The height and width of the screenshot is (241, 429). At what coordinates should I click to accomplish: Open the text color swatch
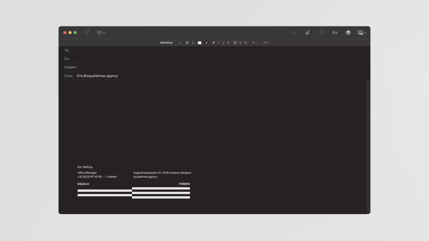(200, 43)
